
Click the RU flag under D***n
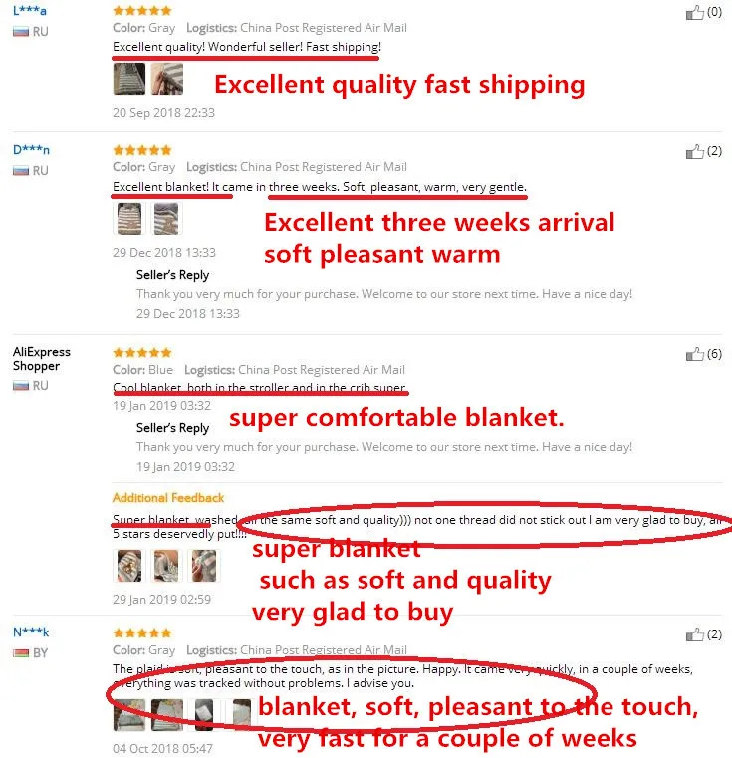pos(20,170)
